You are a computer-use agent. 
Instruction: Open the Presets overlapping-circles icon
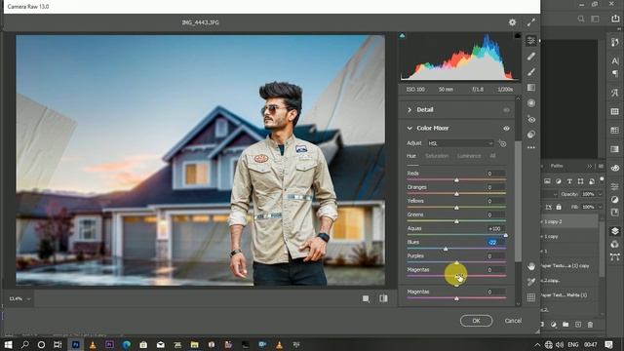tap(530, 135)
